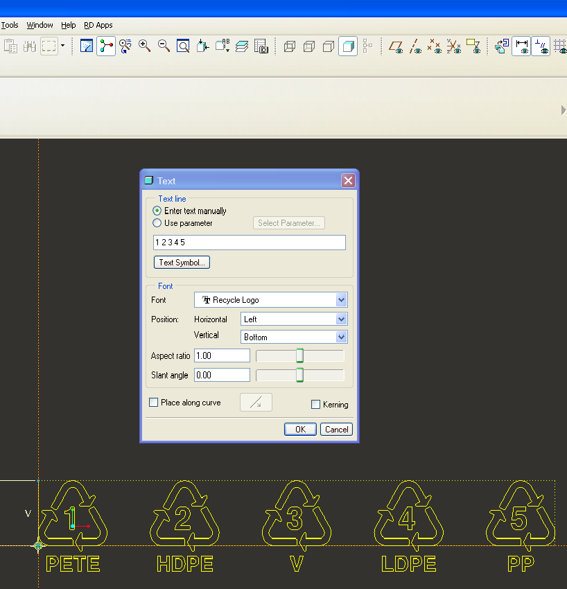Open the saved view list icon
The height and width of the screenshot is (589, 567).
click(222, 46)
